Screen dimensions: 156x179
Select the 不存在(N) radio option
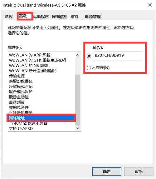(x=98, y=68)
